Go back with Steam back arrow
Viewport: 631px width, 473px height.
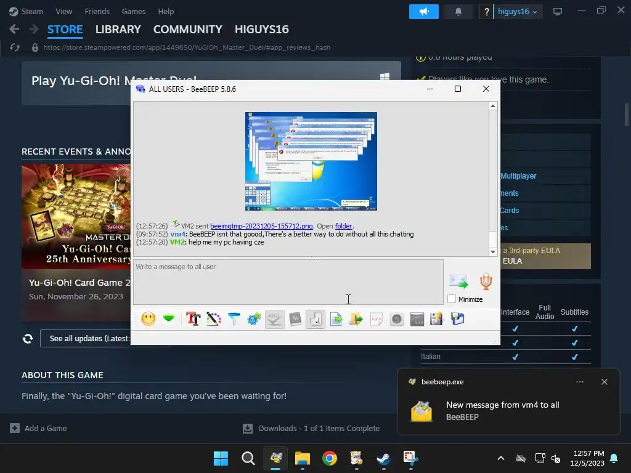point(14,29)
